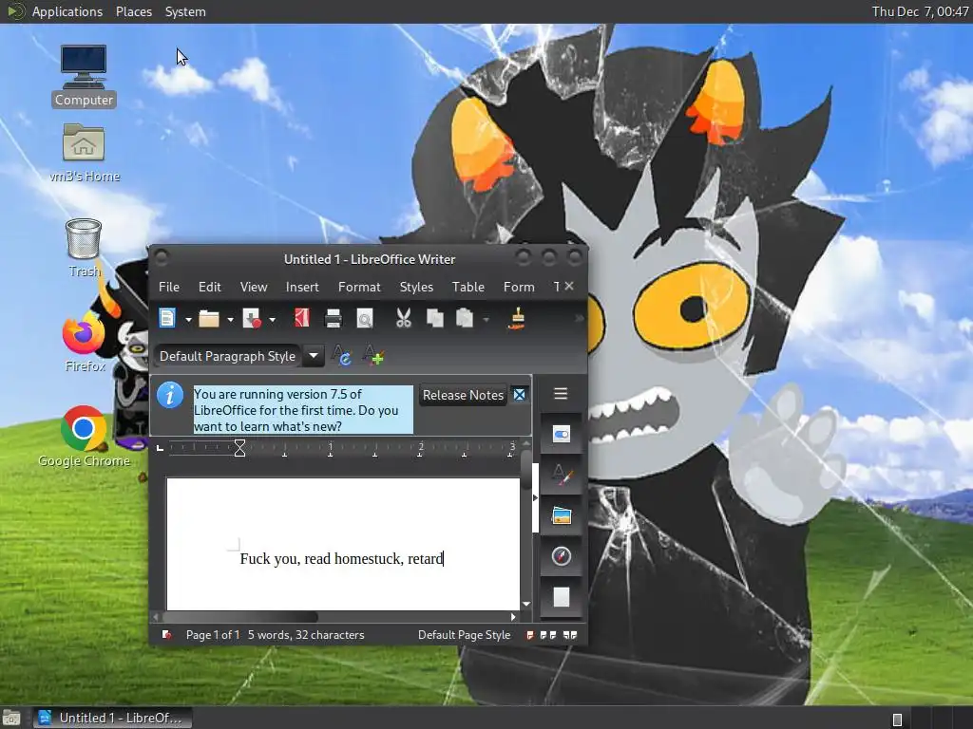Click the Release Notes button
Viewport: 973px width, 729px height.
463,395
